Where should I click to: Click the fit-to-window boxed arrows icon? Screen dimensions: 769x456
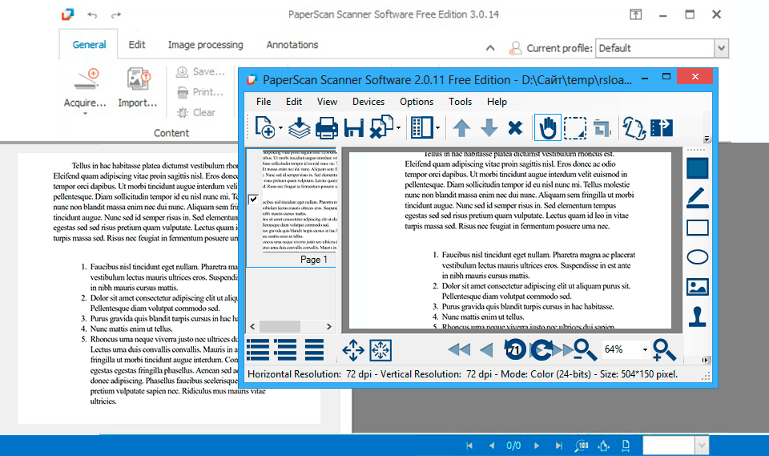tap(380, 350)
